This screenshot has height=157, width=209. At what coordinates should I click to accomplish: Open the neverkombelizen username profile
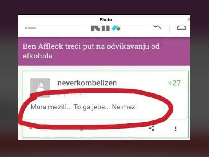pos(87,83)
